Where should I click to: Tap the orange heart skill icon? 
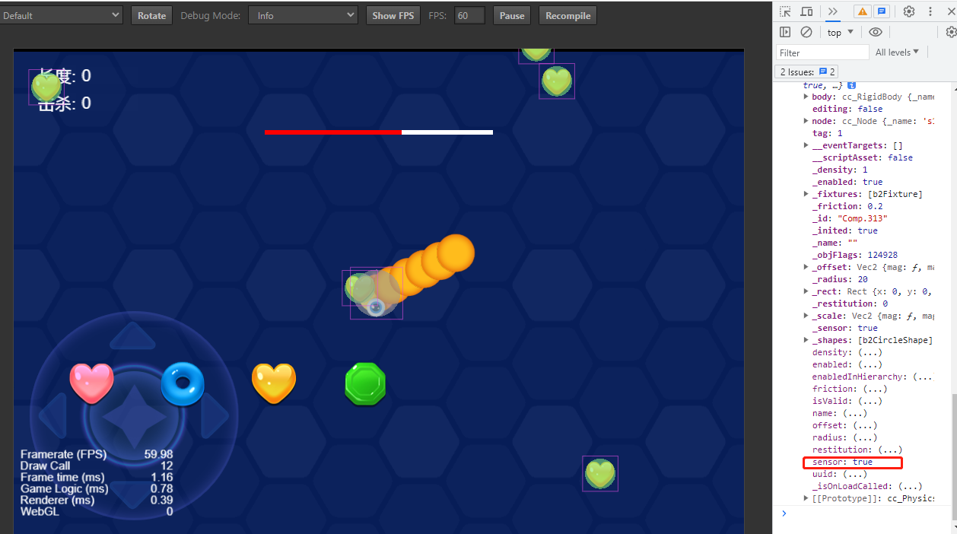[x=274, y=383]
